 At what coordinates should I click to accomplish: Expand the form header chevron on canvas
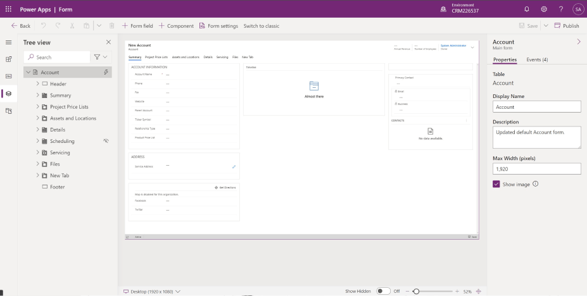472,47
